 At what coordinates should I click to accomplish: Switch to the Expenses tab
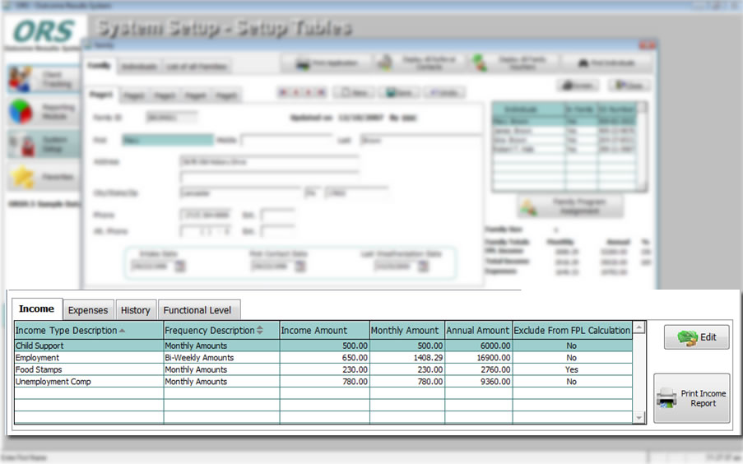tap(88, 310)
